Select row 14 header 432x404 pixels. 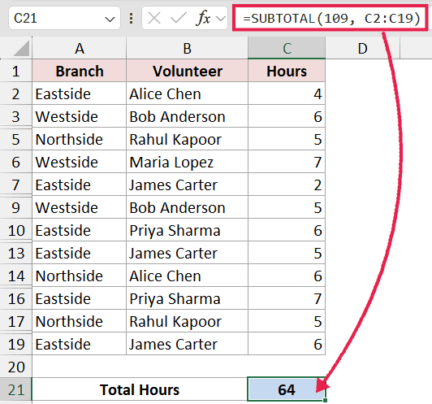click(16, 276)
